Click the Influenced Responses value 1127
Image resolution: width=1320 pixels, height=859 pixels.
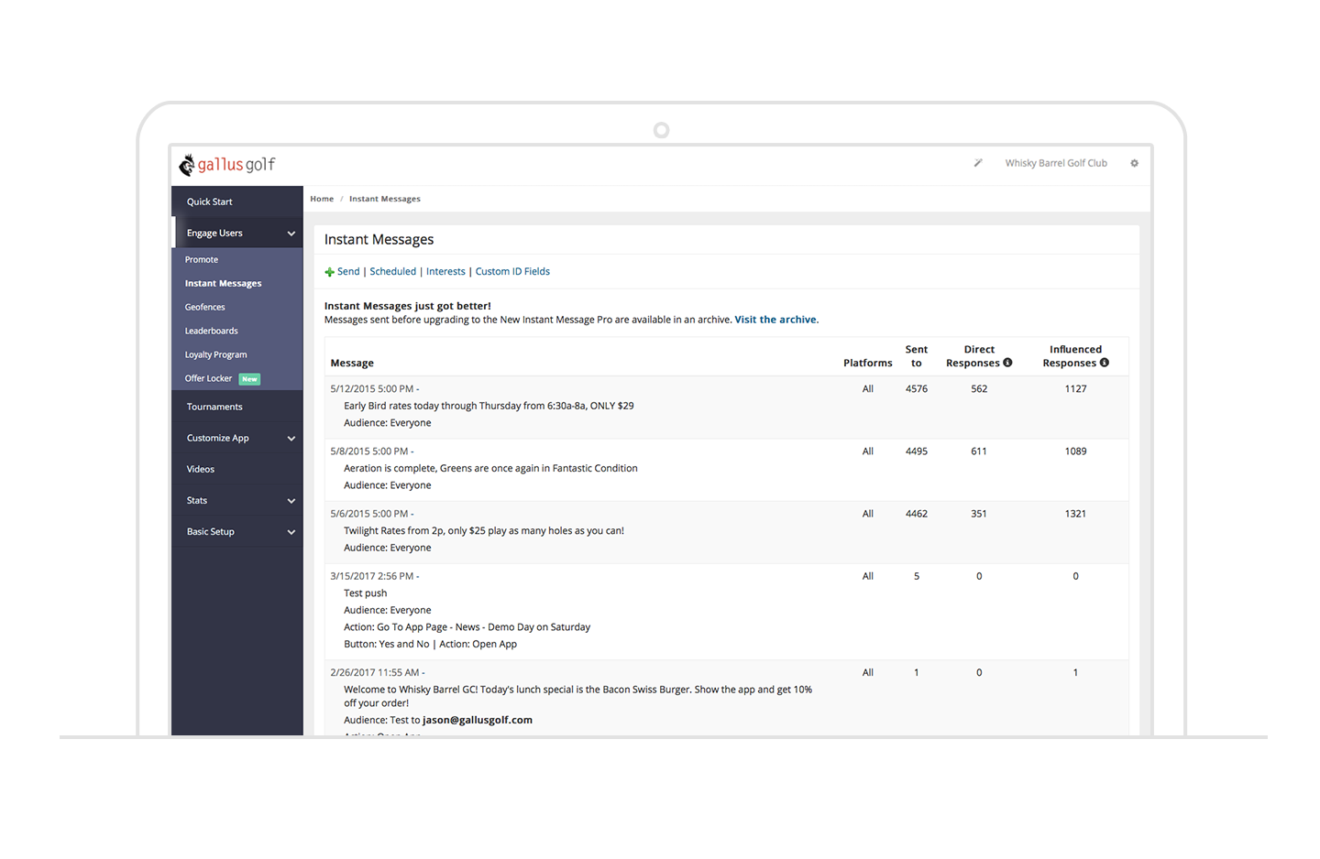pyautogui.click(x=1075, y=389)
